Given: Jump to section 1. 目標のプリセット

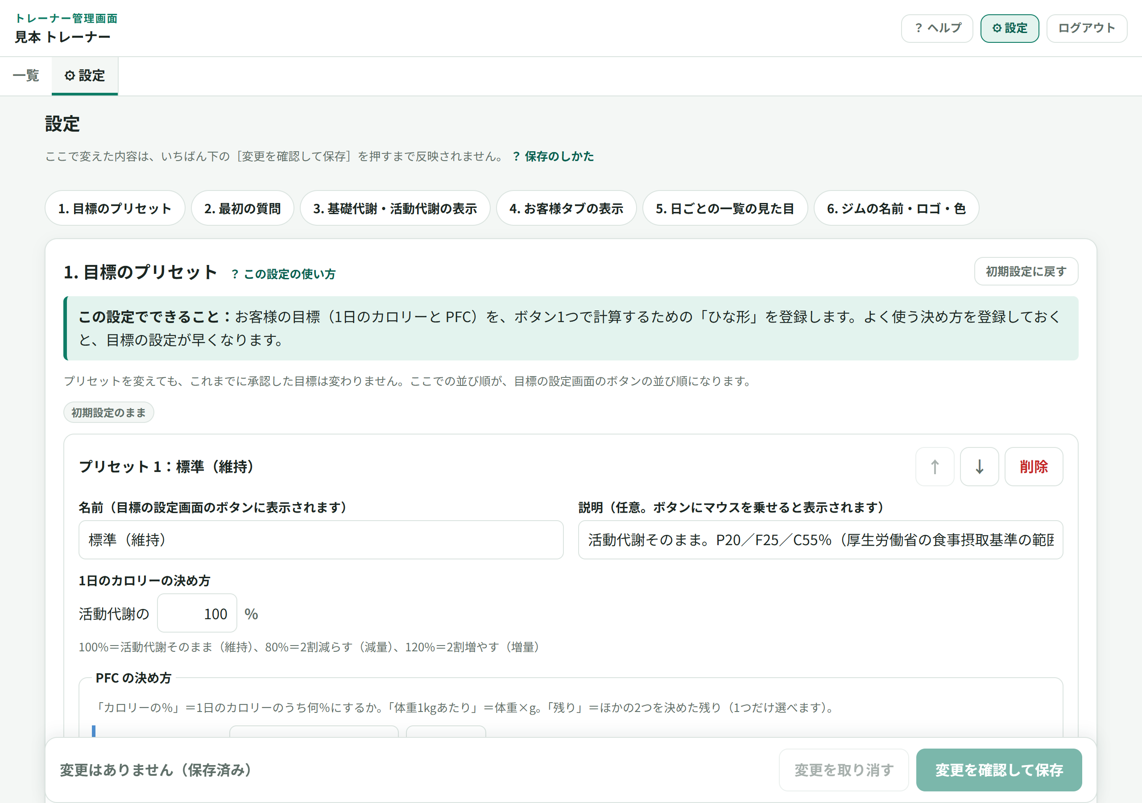Looking at the screenshot, I should [115, 208].
